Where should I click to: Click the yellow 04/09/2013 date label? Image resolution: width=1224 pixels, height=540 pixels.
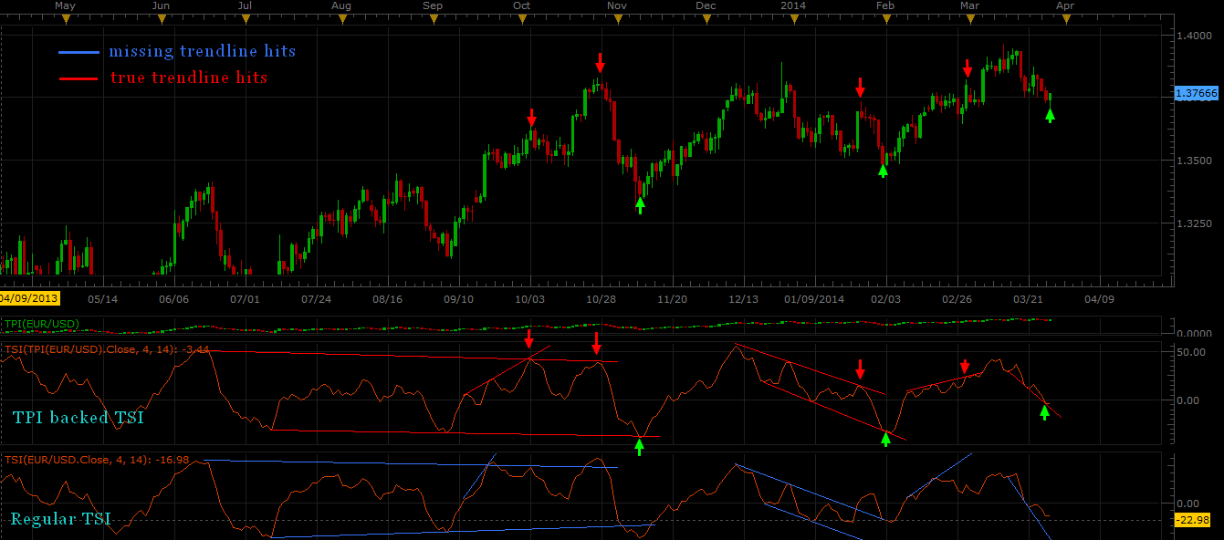tap(29, 298)
